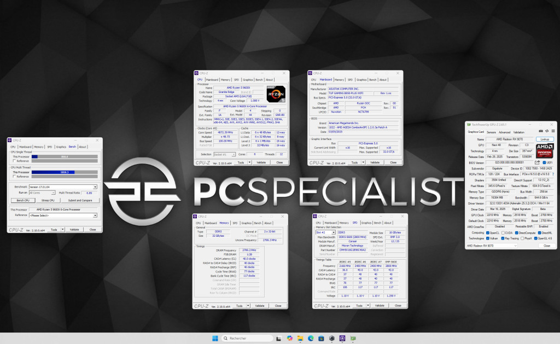Click the Multi Thread Ratio value field
The image size is (560, 344).
[x=89, y=193]
